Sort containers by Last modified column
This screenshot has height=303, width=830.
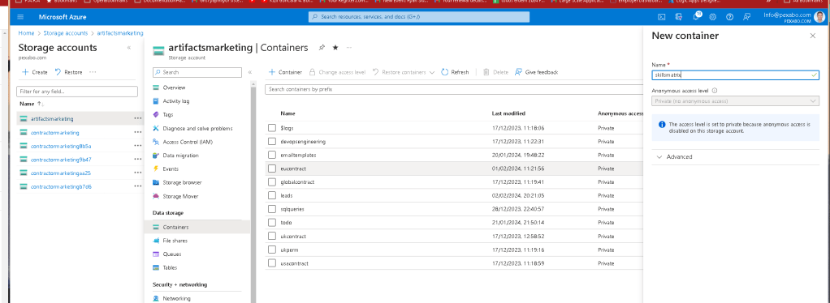[508, 113]
